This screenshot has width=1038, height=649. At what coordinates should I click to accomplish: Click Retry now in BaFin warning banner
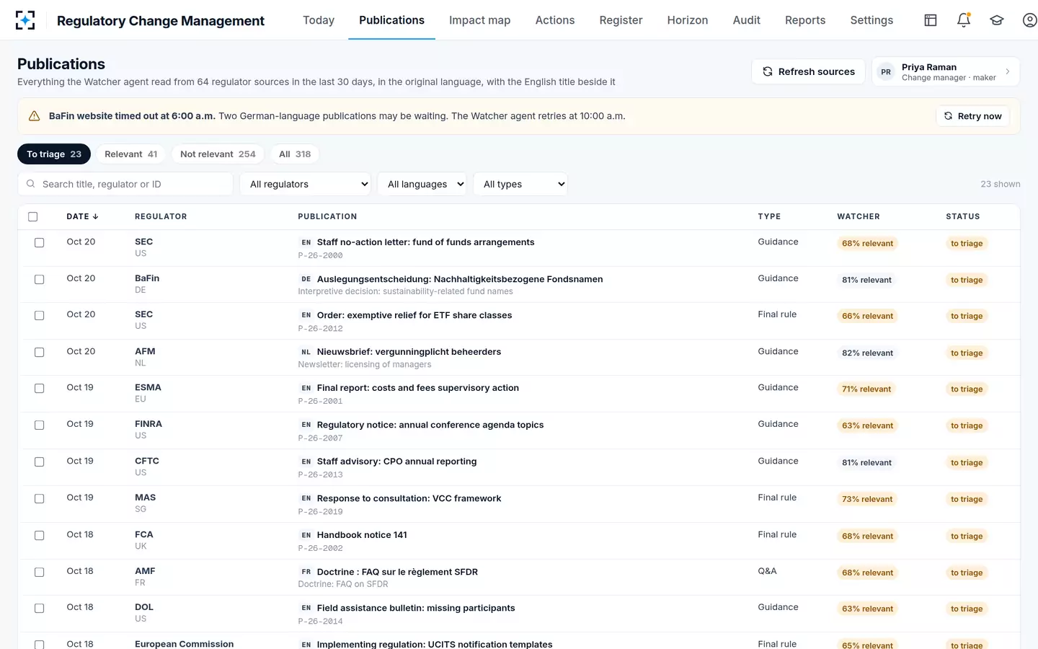[972, 116]
